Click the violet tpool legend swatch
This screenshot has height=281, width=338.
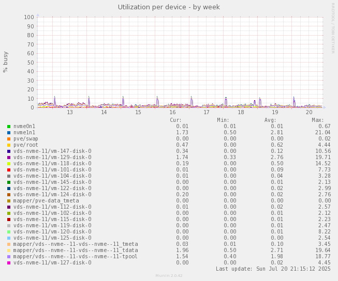(x=9, y=257)
